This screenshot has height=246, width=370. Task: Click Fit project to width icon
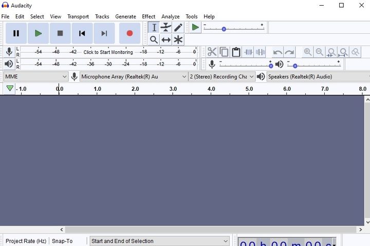click(x=343, y=52)
